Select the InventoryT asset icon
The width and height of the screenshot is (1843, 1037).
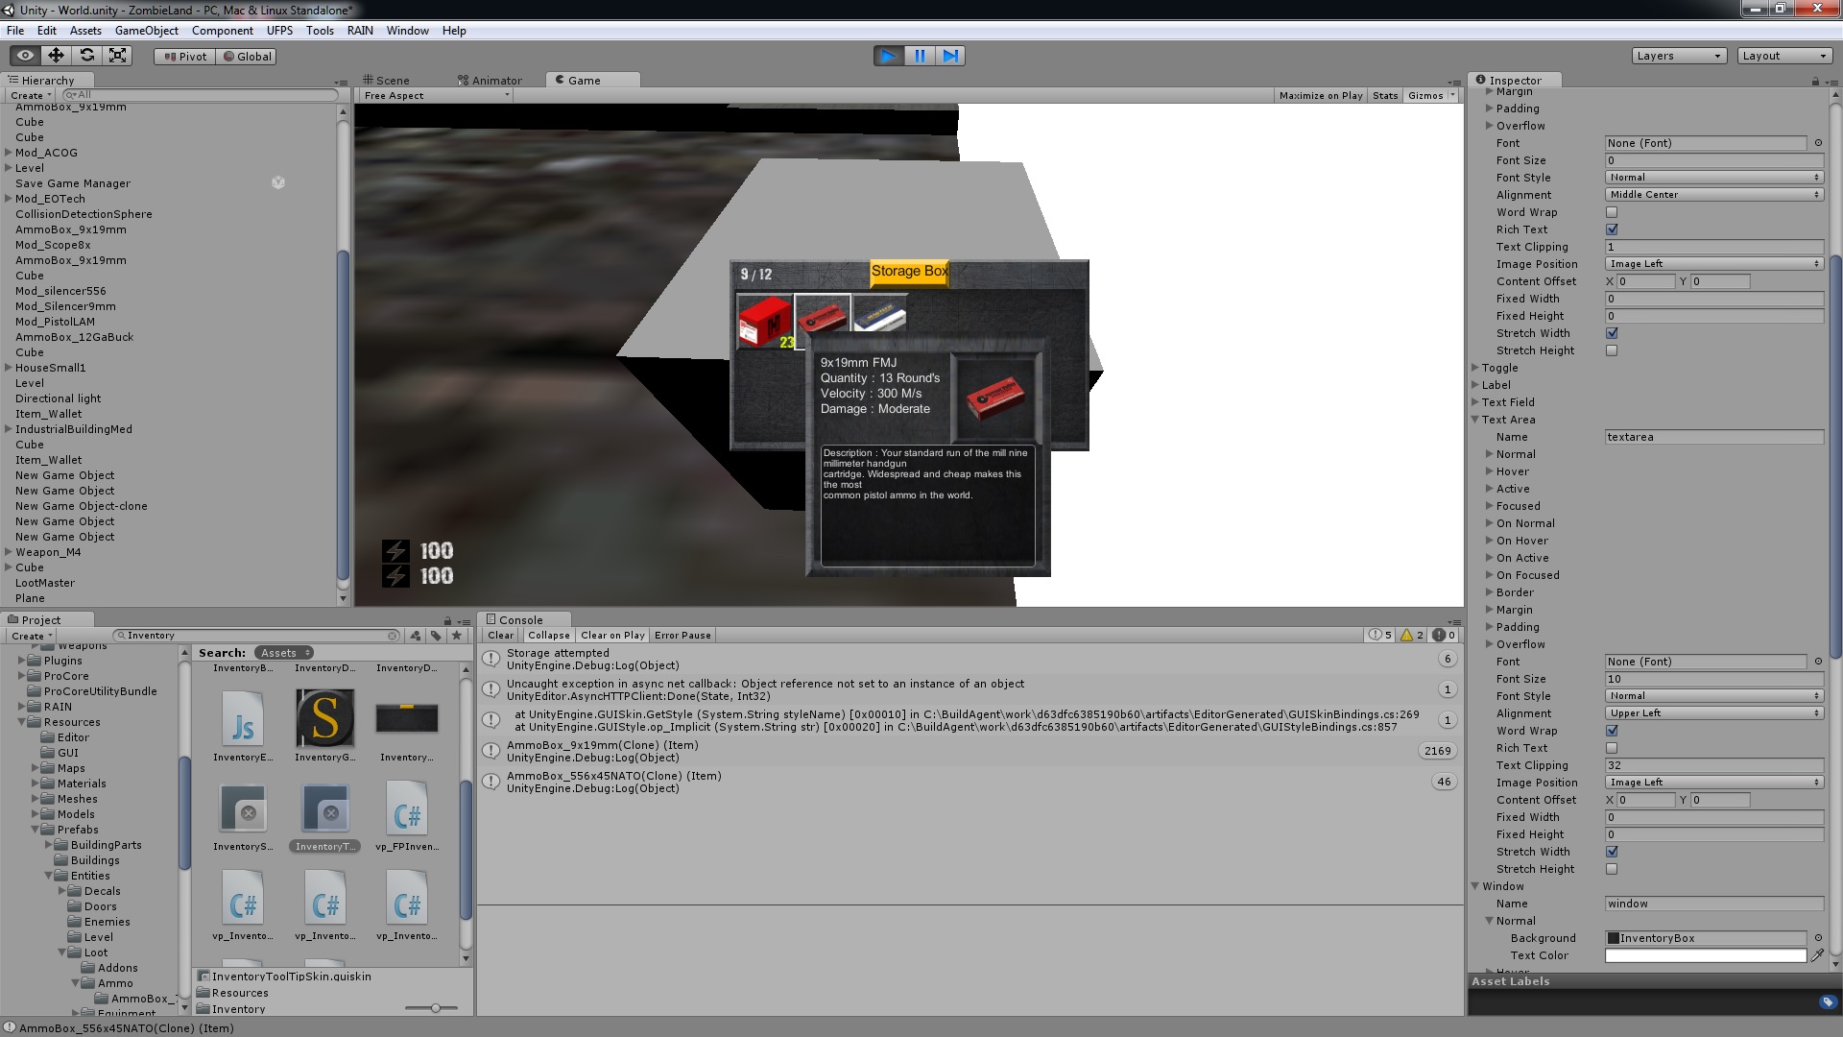pyautogui.click(x=325, y=808)
